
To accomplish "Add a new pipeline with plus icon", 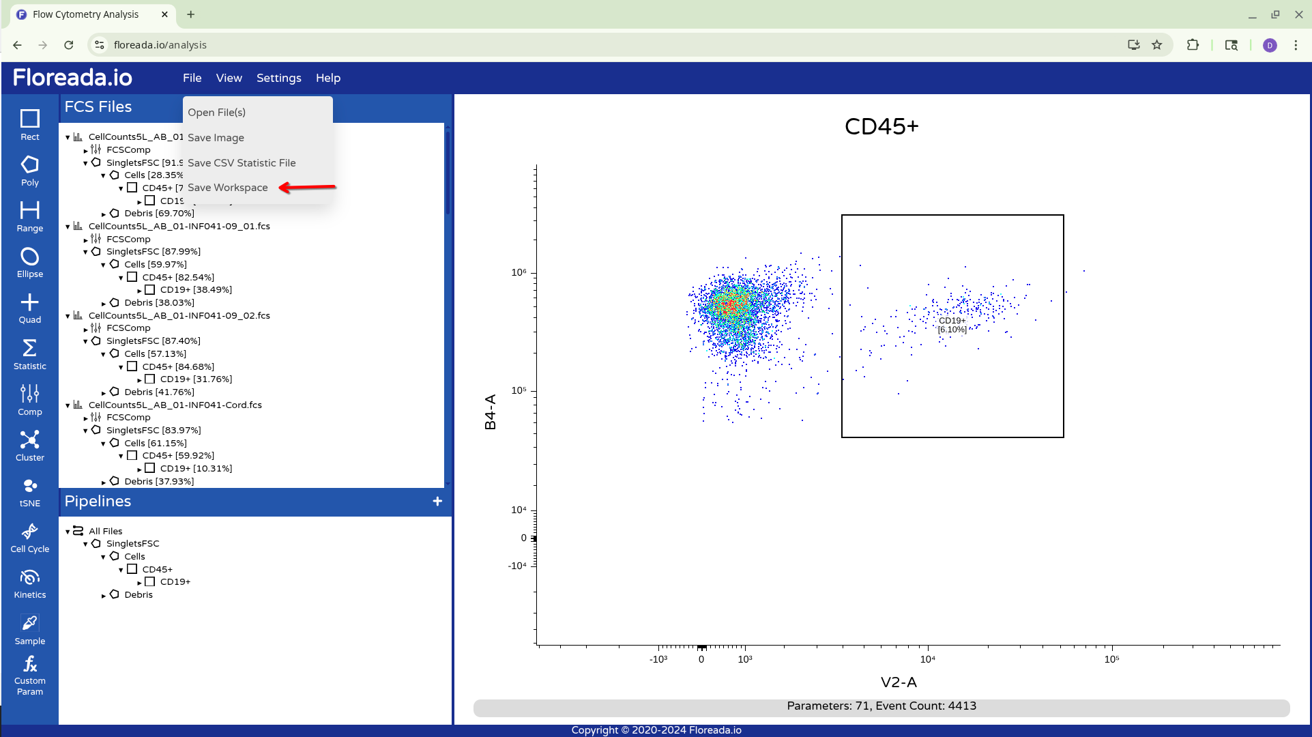I will point(437,502).
